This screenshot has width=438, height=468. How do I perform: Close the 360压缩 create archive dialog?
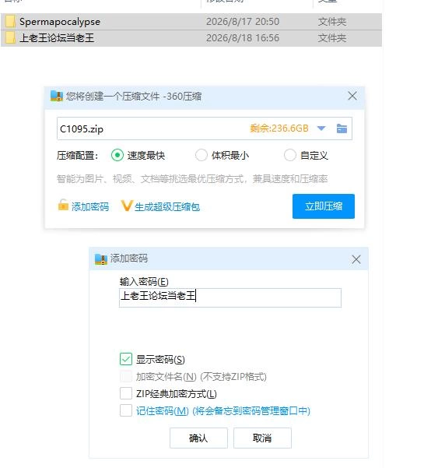(x=352, y=96)
